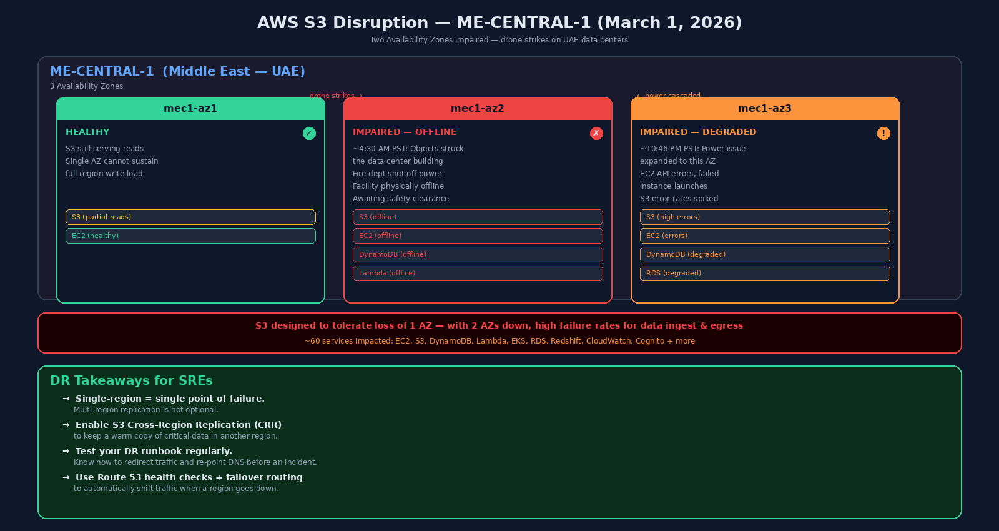The width and height of the screenshot is (999, 531).
Task: Click the EC2 API errors, failed line
Action: 679,174
